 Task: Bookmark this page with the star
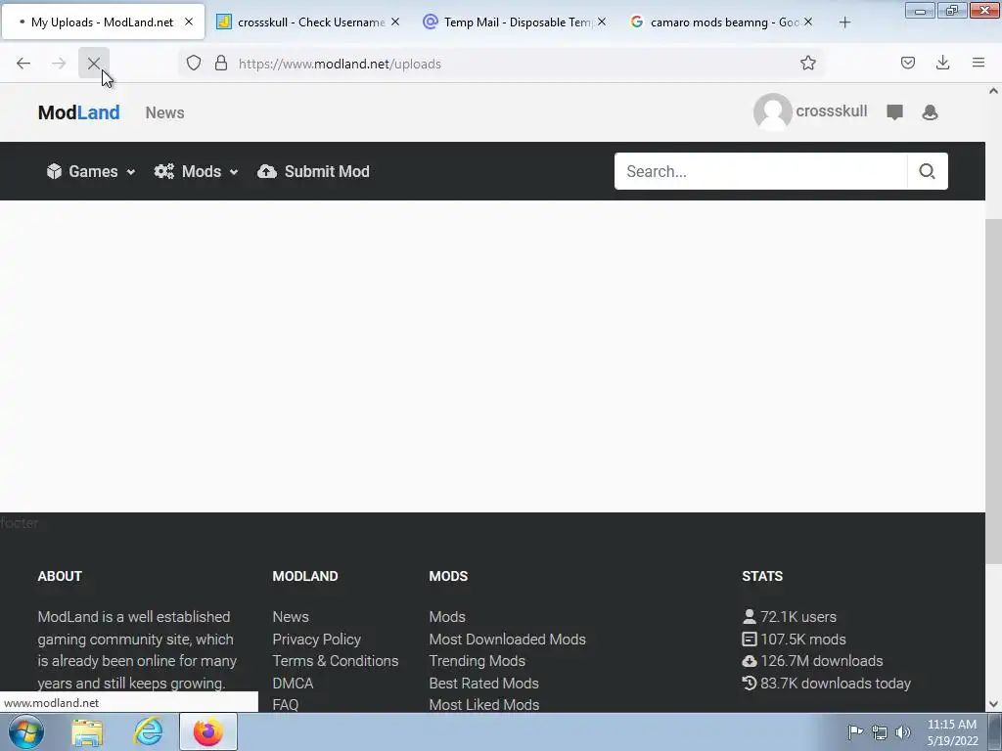807,64
